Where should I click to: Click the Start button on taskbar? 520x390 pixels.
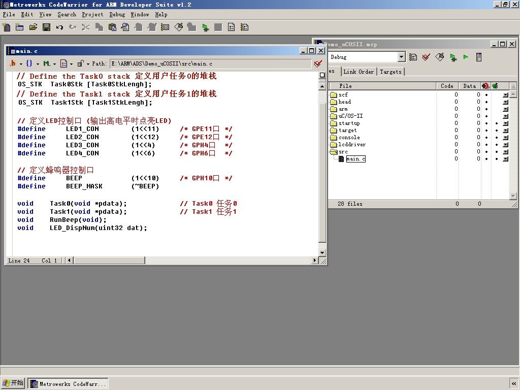point(13,383)
